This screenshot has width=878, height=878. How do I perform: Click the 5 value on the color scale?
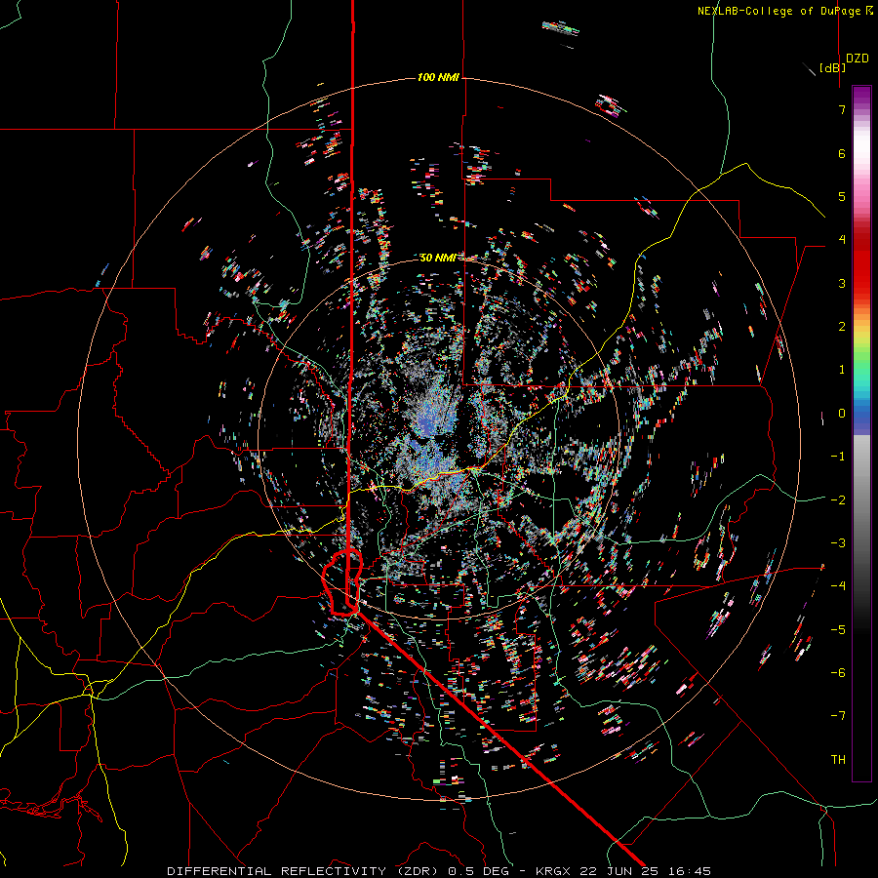[842, 196]
